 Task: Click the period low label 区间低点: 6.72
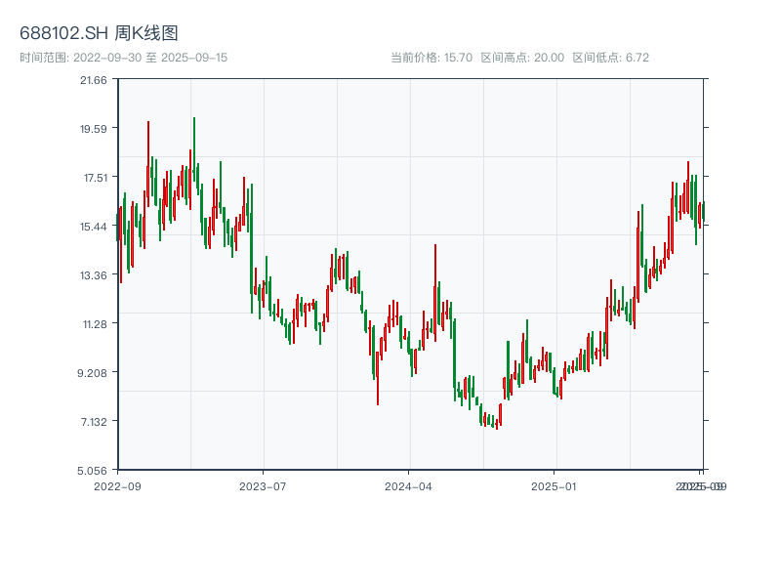pos(611,58)
